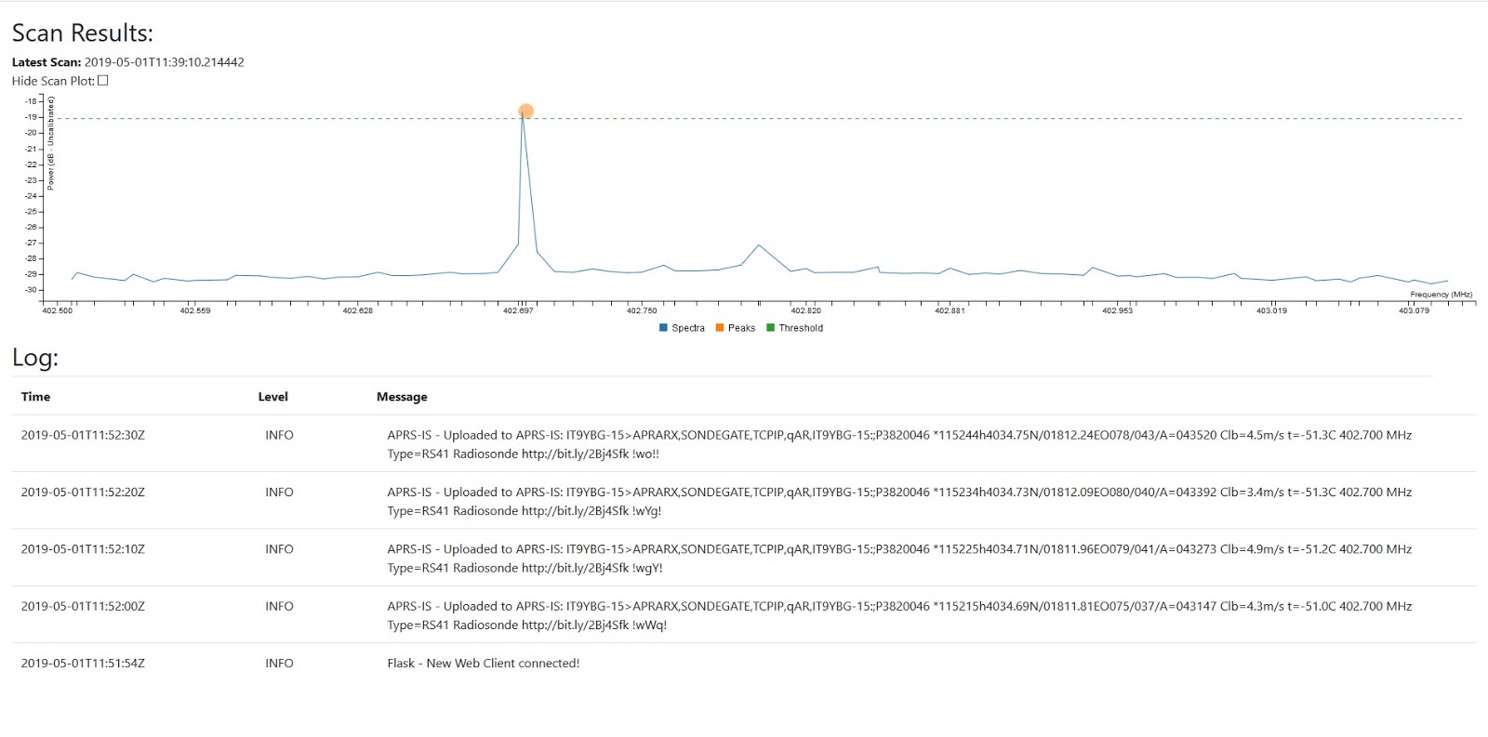
Task: Click the 402.697 frequency axis label
Action: click(x=518, y=310)
